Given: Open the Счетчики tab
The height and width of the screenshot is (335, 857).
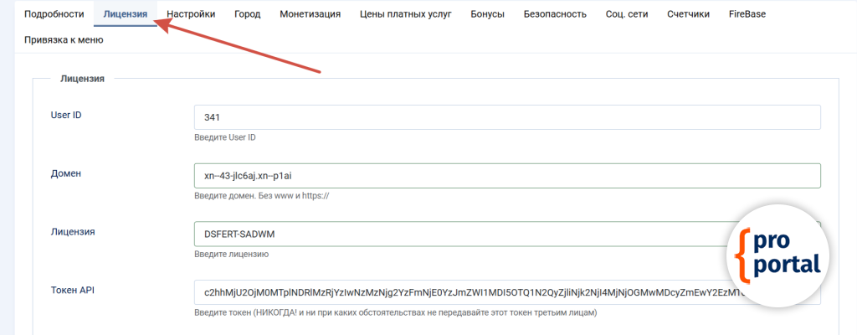Looking at the screenshot, I should point(689,14).
